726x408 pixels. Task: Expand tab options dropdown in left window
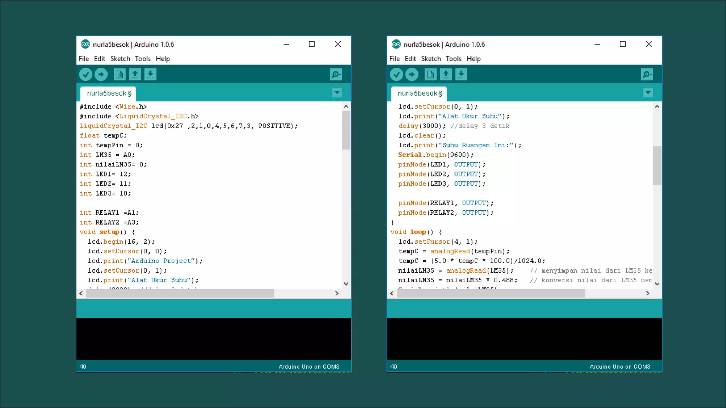[337, 93]
